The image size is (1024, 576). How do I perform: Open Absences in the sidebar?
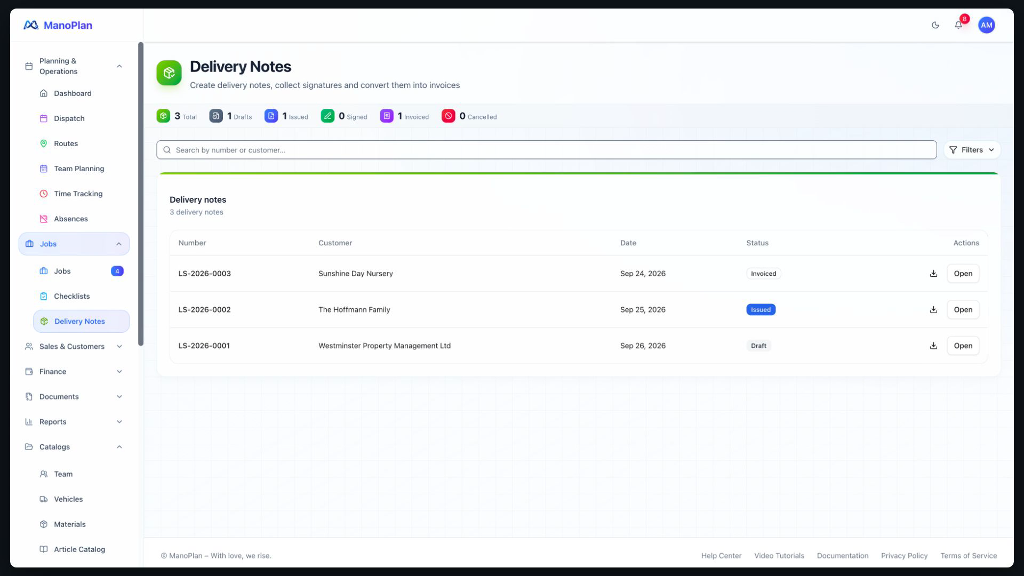[81, 219]
